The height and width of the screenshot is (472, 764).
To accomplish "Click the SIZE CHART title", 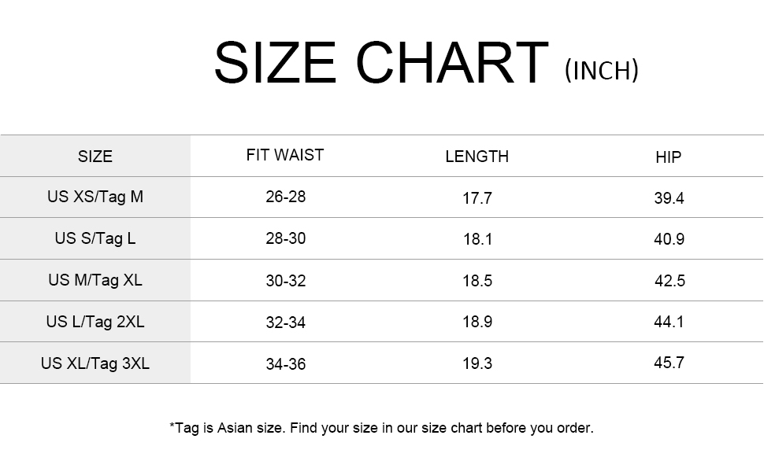I will click(x=380, y=63).
